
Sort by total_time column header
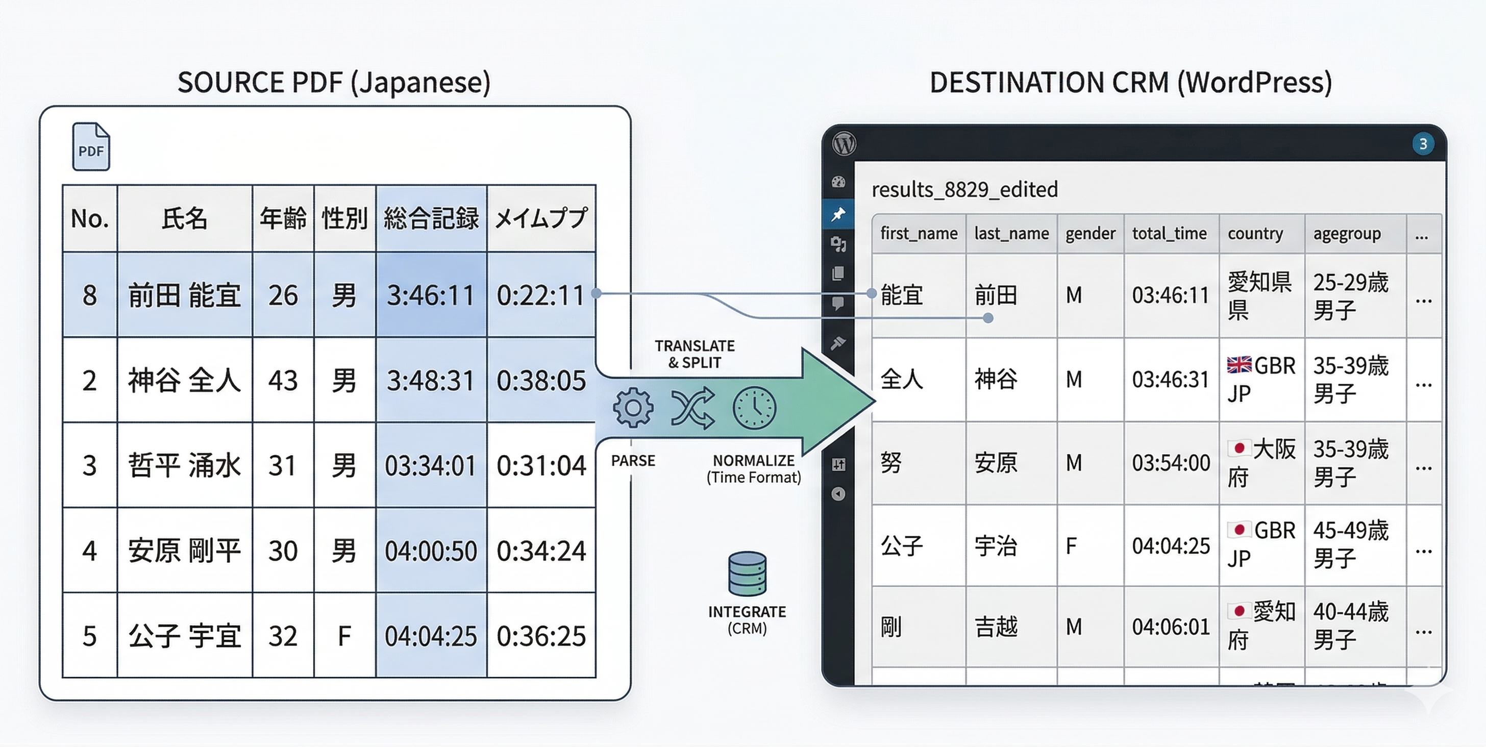(x=1169, y=234)
